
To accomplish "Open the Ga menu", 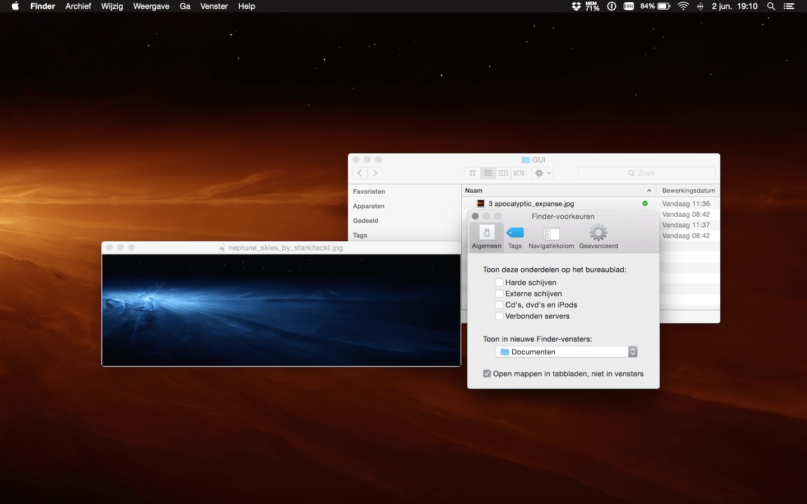I will [185, 6].
